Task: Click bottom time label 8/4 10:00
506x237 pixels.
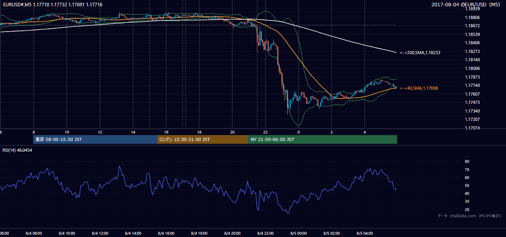Action: coord(67,233)
